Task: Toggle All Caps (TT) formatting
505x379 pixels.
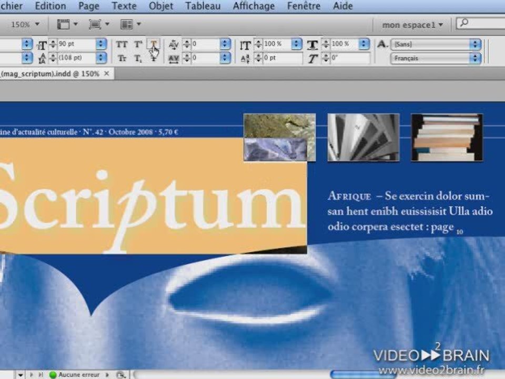Action: click(122, 44)
